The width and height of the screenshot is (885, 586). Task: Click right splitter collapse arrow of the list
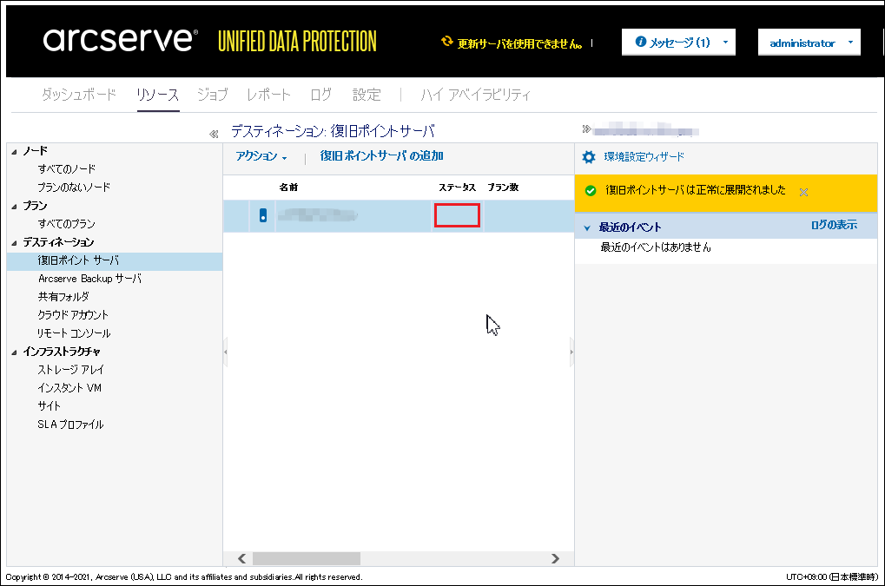(x=571, y=352)
